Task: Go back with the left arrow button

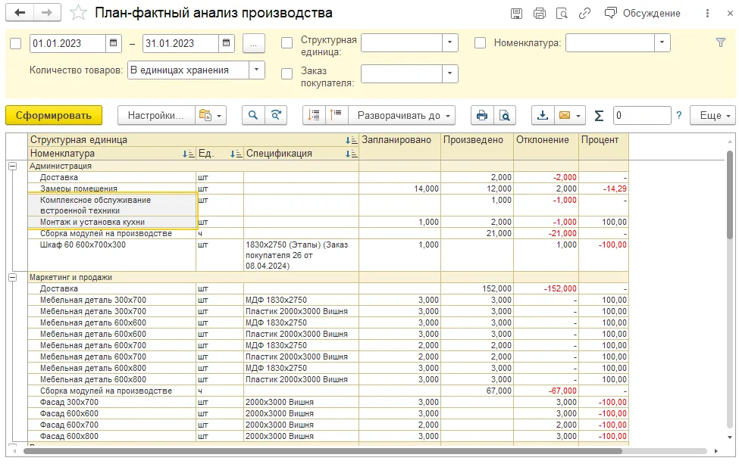Action: coord(19,13)
